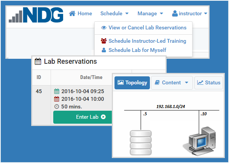Image resolution: width=229 pixels, height=163 pixels.
Task: Click the blue person icon beside Schedule Lab for Myself
Action: [x=104, y=50]
